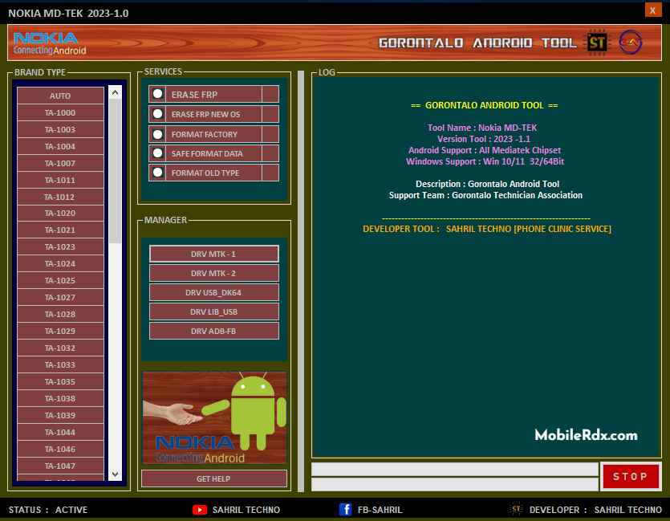The width and height of the screenshot is (670, 521).
Task: Choose the TA-1021 model
Action: point(60,230)
